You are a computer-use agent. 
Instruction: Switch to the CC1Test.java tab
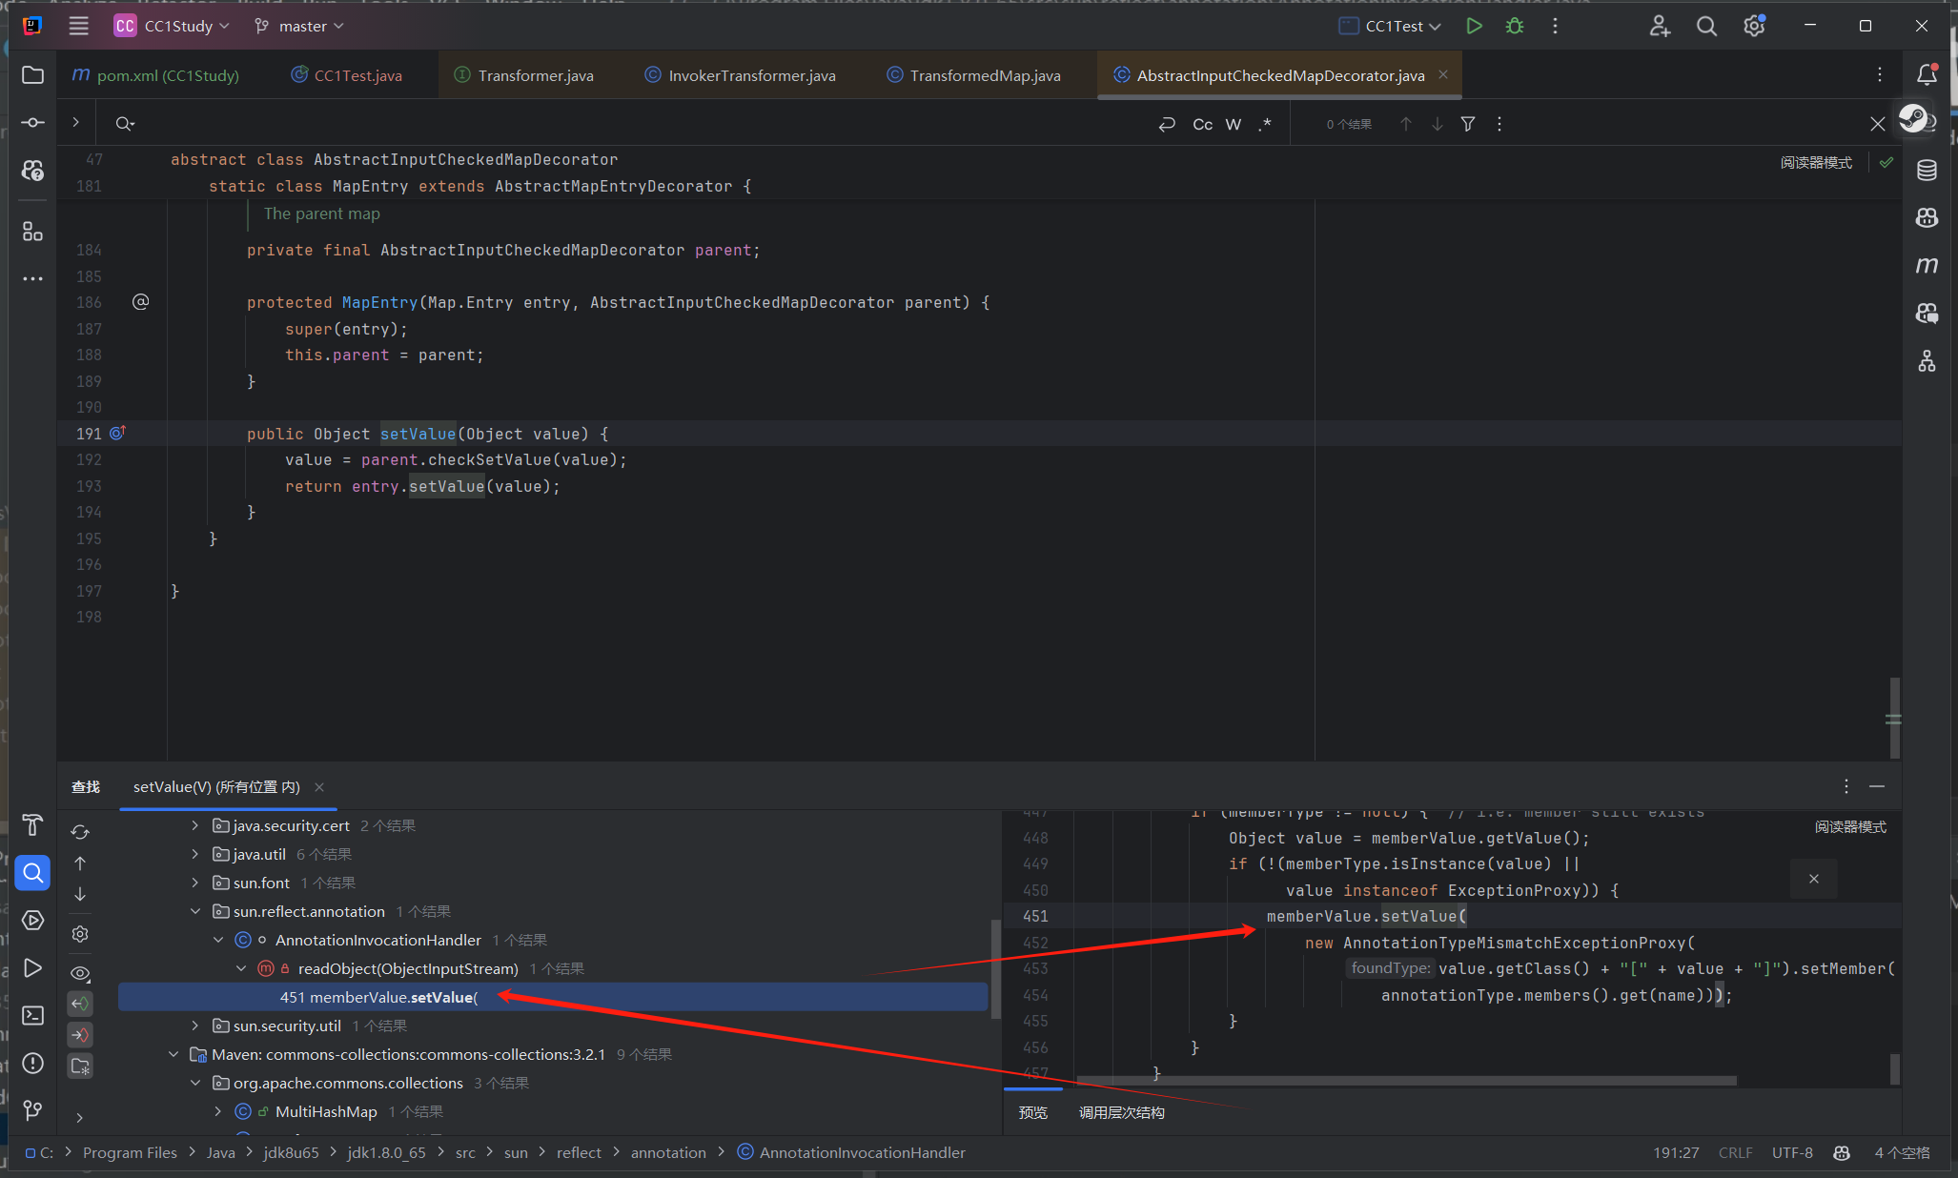click(x=347, y=75)
